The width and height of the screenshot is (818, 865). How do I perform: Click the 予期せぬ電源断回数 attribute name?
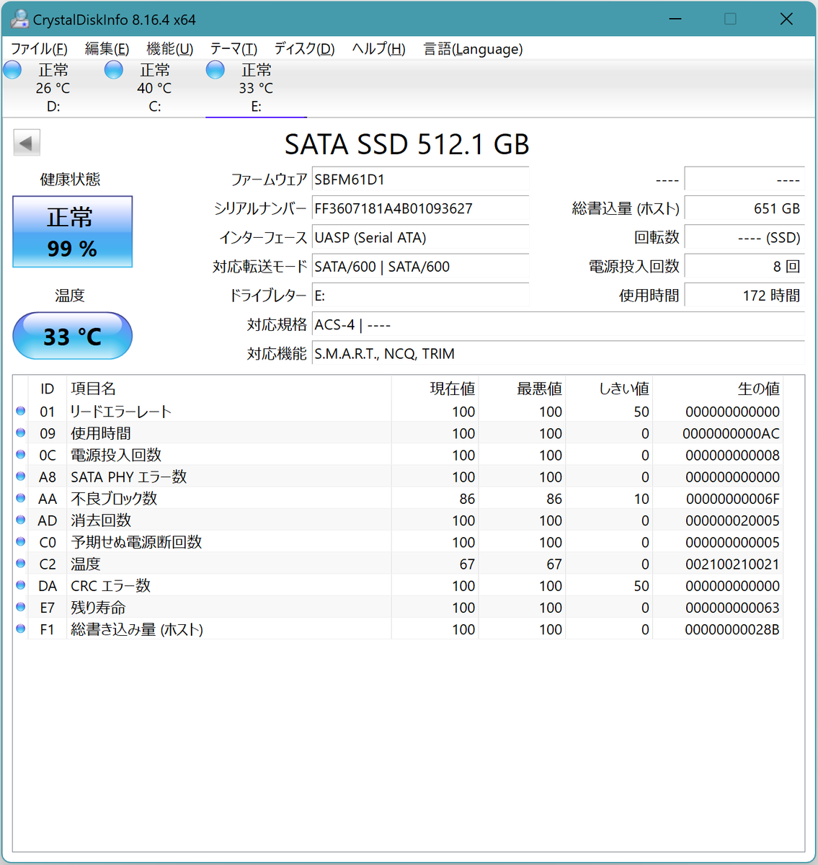tap(136, 542)
